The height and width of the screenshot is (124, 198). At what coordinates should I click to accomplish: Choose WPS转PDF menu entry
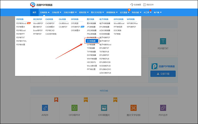[131, 27]
